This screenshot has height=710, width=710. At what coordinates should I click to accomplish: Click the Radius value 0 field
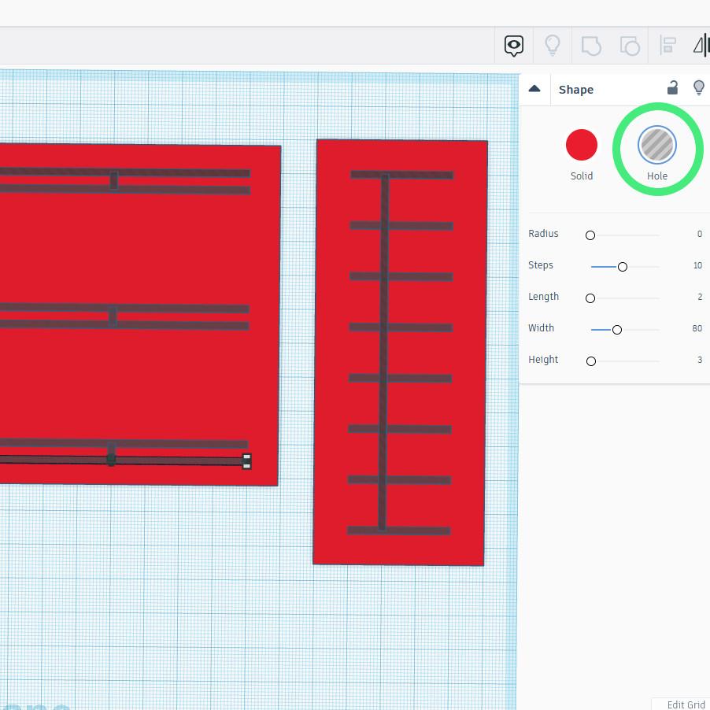(x=699, y=234)
